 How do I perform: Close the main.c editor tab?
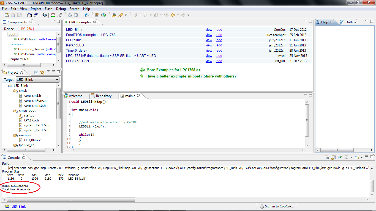coord(139,96)
